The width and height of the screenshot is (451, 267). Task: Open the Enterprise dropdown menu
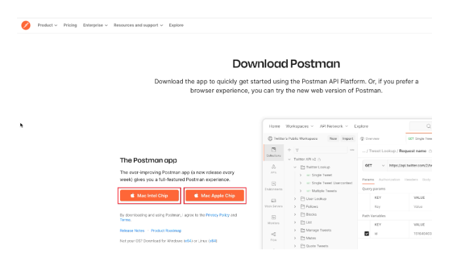[95, 26]
